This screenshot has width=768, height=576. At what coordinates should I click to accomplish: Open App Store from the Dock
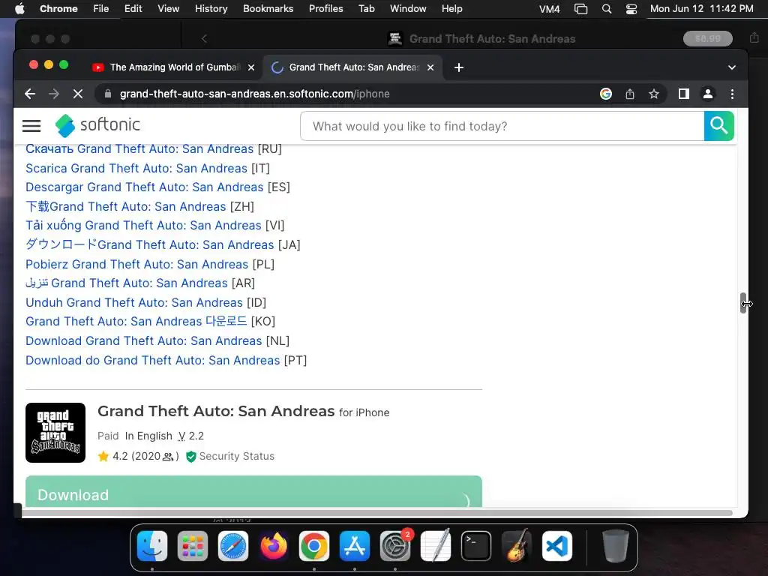pos(355,546)
